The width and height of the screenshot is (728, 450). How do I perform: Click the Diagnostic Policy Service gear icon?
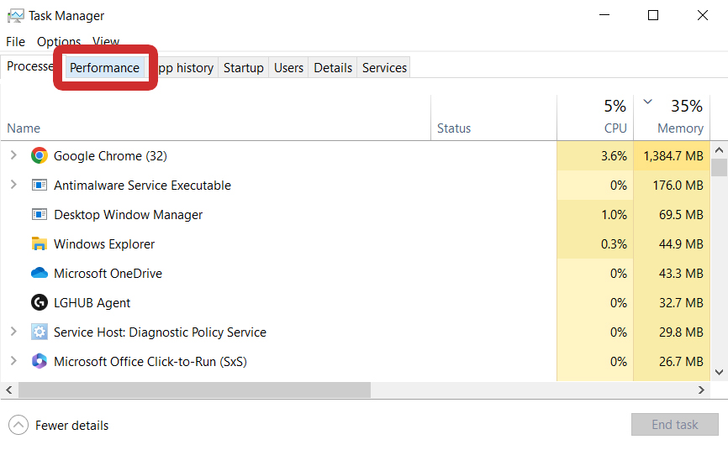point(39,332)
